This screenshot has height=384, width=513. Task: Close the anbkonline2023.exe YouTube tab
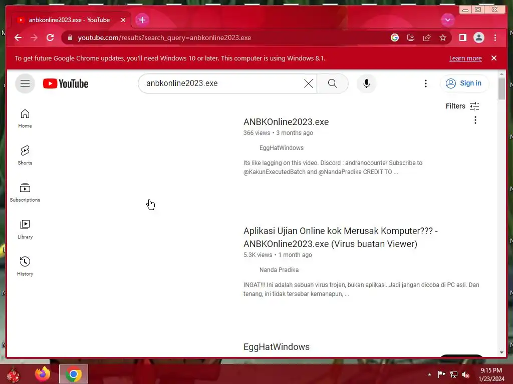point(123,20)
